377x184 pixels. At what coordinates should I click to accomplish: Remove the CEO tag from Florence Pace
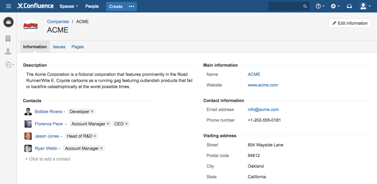[x=126, y=124]
